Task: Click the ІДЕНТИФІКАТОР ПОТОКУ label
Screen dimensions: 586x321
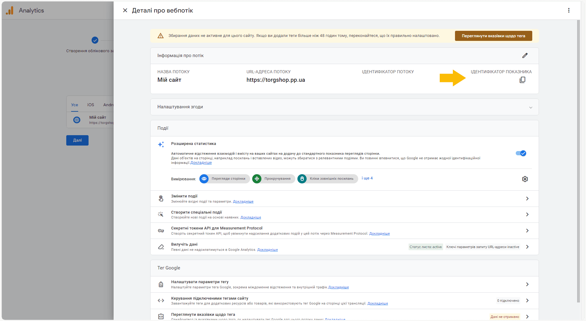Action: [x=388, y=72]
